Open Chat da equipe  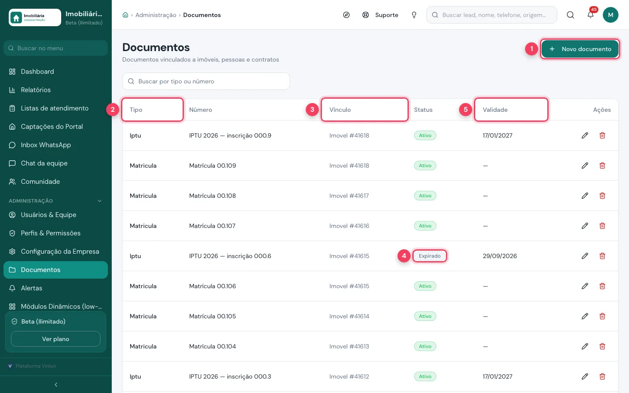55,163
